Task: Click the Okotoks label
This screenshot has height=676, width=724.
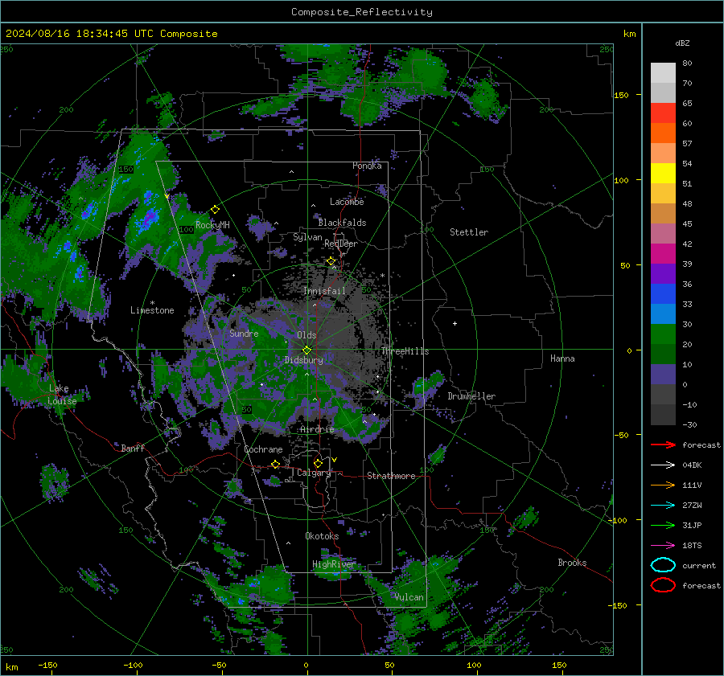Action: tap(322, 536)
